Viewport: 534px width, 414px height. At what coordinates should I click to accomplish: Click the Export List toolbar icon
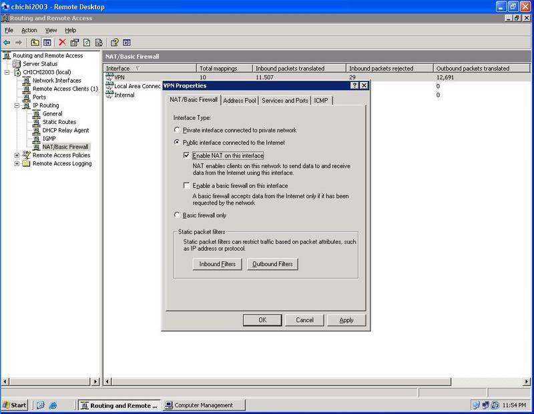pyautogui.click(x=99, y=43)
